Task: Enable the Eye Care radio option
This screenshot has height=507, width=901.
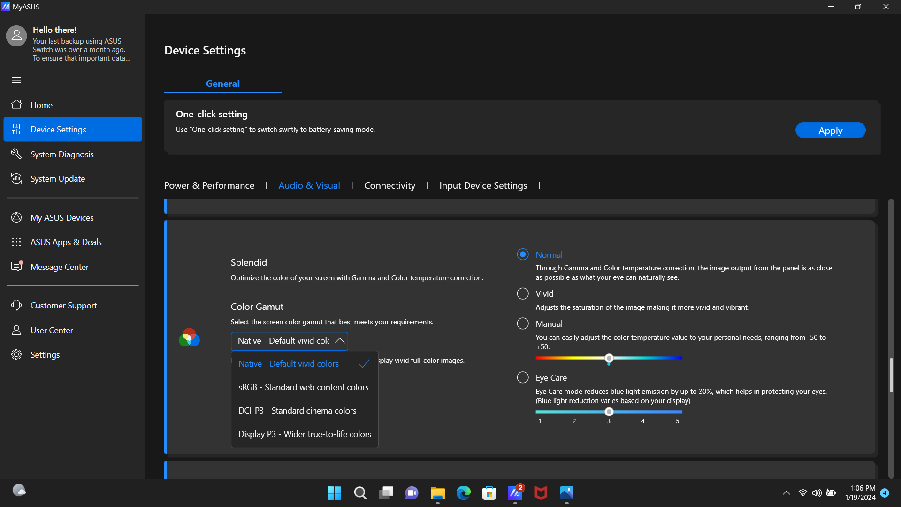Action: point(522,377)
